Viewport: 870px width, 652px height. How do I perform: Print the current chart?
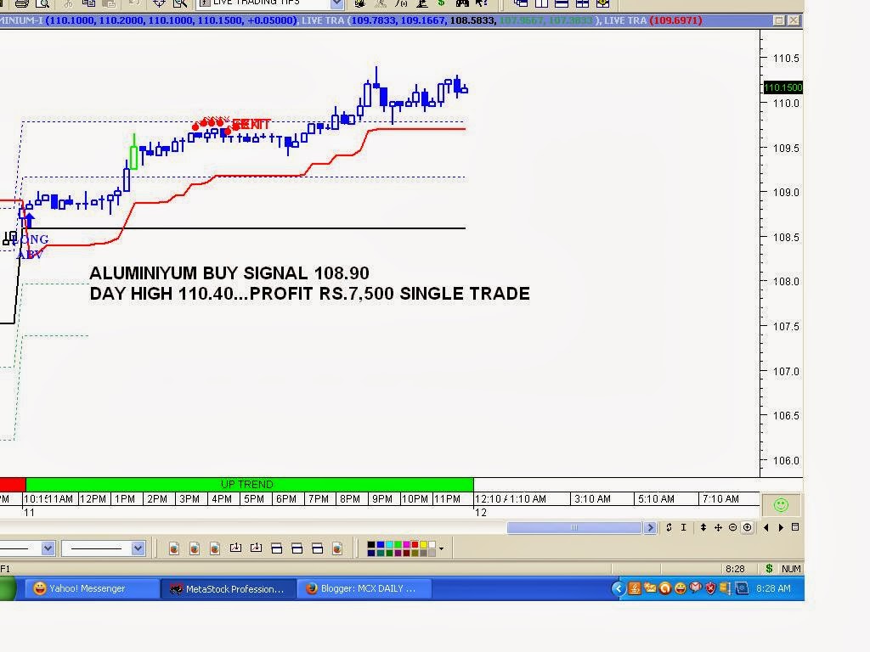click(x=21, y=4)
